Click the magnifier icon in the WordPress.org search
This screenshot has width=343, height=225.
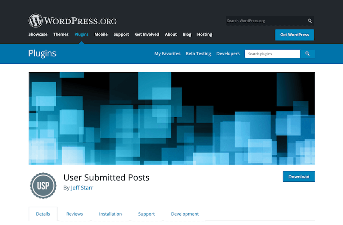[310, 21]
